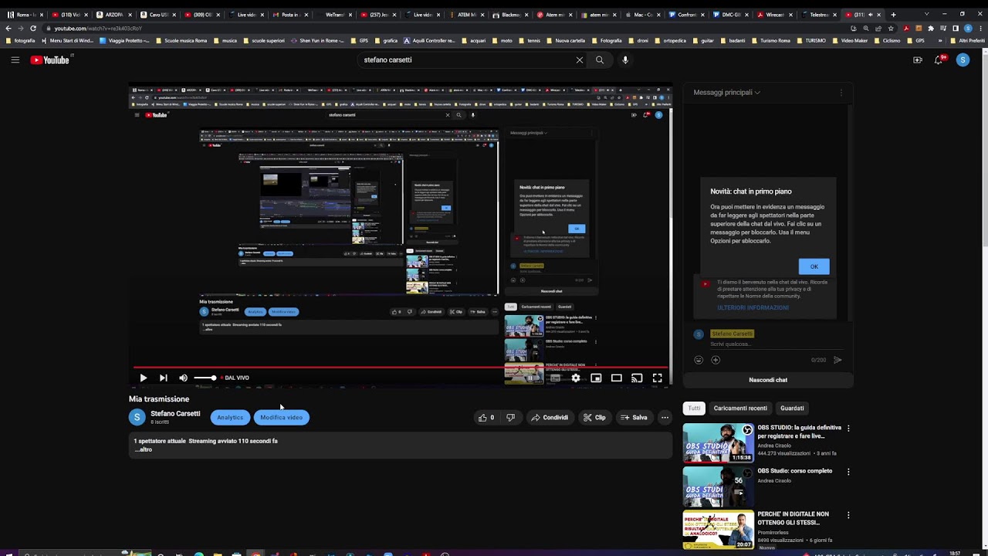Open the Chrome three-dot menu
The image size is (988, 556).
point(980,28)
